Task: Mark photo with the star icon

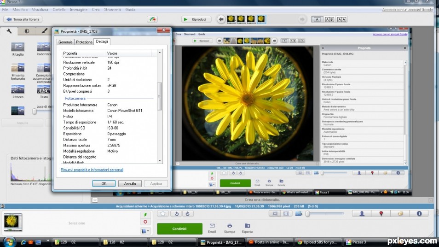Action: 162,214
